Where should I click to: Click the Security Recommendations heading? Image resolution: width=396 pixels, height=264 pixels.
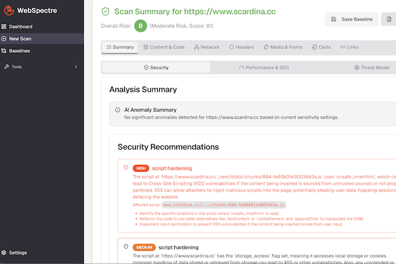click(x=168, y=147)
